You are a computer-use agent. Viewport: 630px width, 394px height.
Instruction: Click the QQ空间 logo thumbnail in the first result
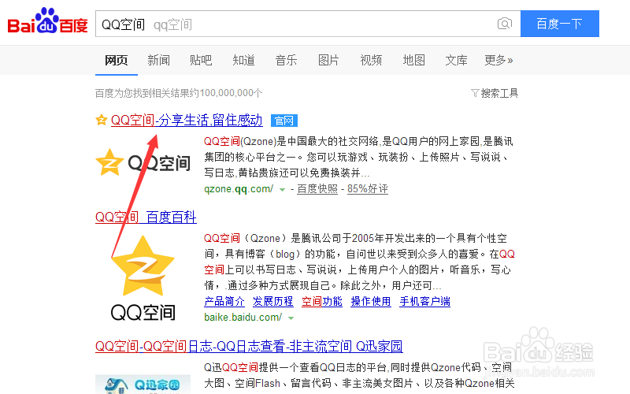pos(143,162)
